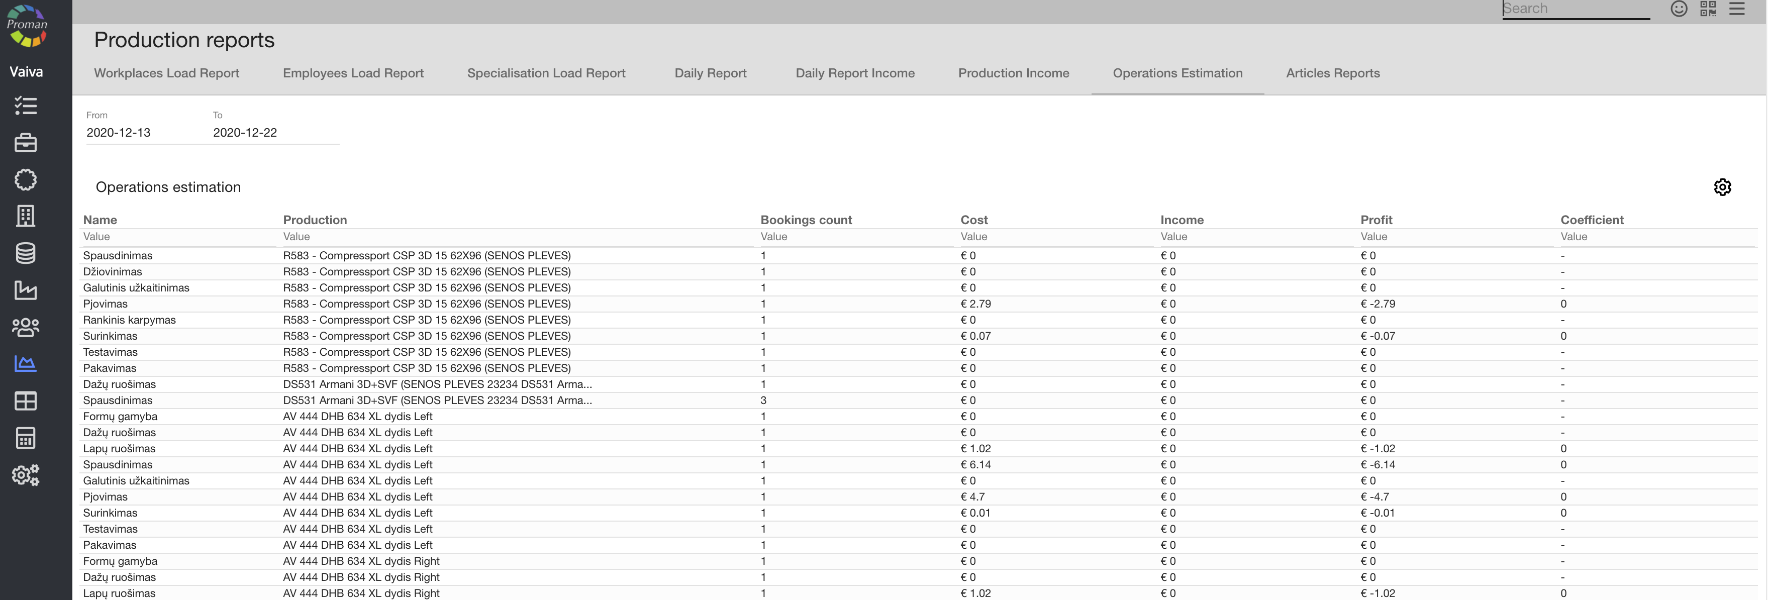The height and width of the screenshot is (600, 1768).
Task: Click the table settings gear icon
Action: point(1721,187)
